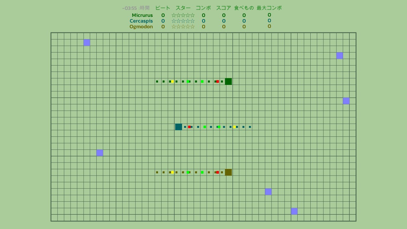This screenshot has height=229, width=407.
Task: Click the Cercaspis player name
Action: click(x=141, y=21)
